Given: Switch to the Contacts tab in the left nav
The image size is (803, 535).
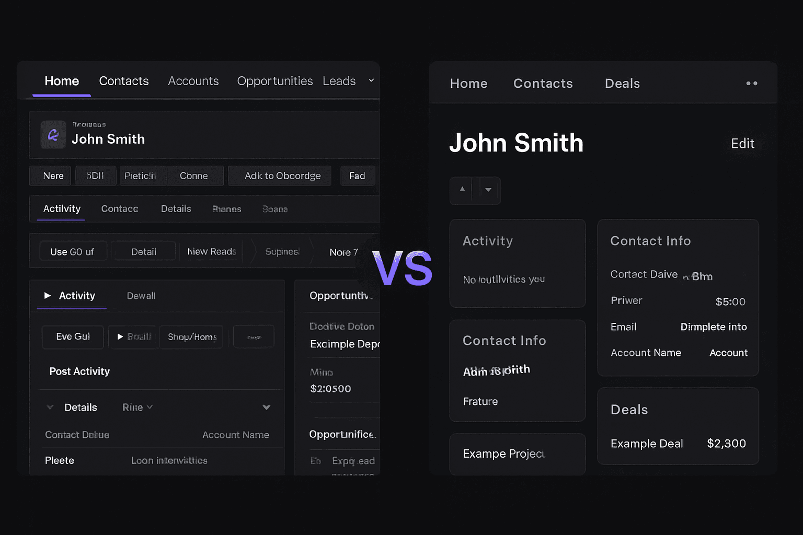Looking at the screenshot, I should [x=124, y=81].
